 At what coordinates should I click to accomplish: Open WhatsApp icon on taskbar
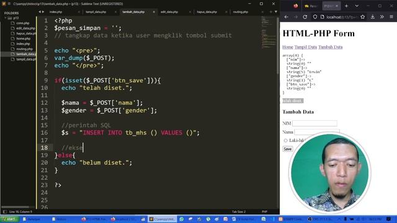click(x=182, y=219)
